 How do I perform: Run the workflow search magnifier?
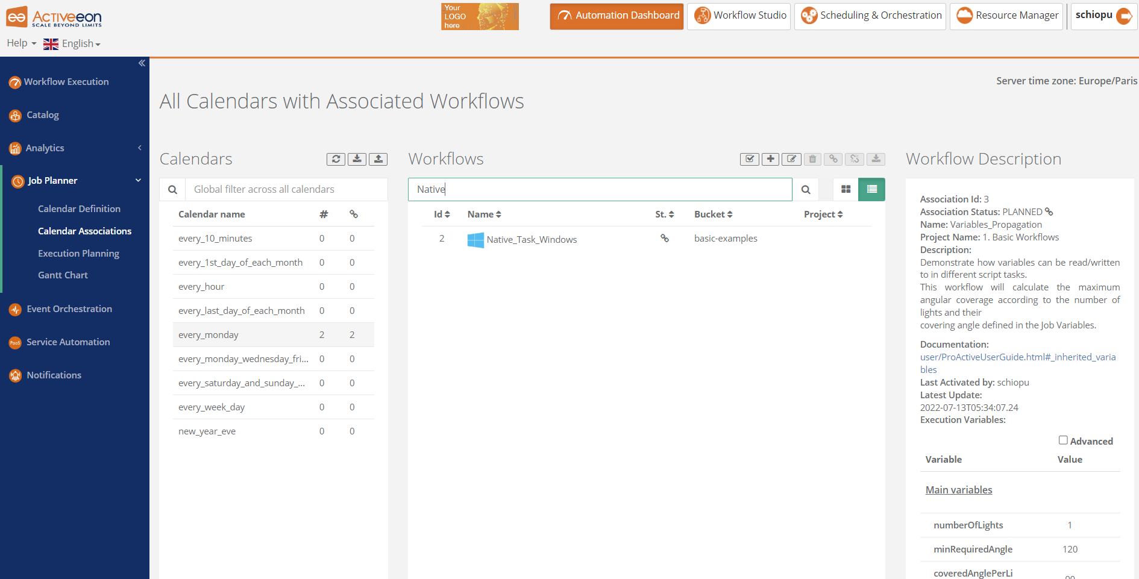(x=806, y=190)
